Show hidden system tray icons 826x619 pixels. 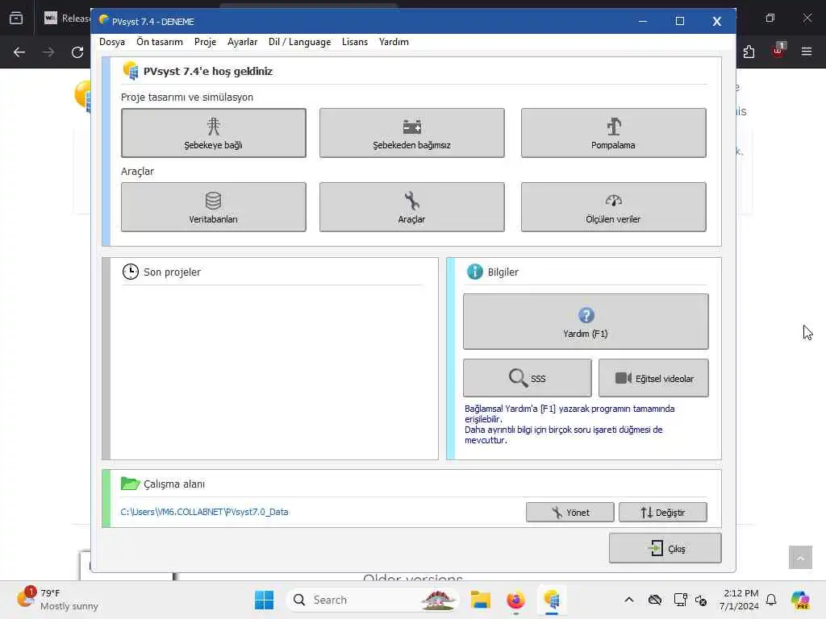[x=629, y=600]
